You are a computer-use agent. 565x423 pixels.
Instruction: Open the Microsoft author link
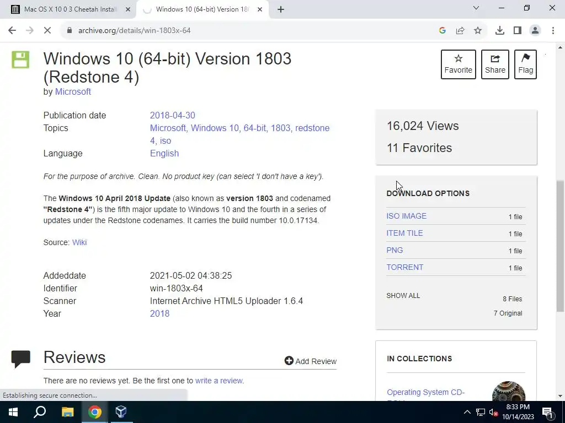pos(73,92)
